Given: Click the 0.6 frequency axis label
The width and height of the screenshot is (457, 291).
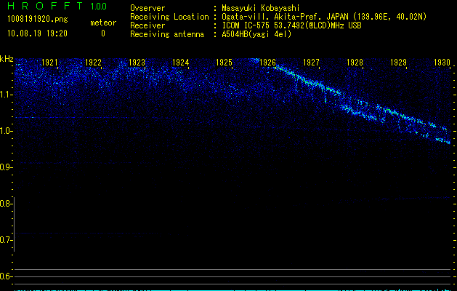Looking at the screenshot, I should 6,276.
